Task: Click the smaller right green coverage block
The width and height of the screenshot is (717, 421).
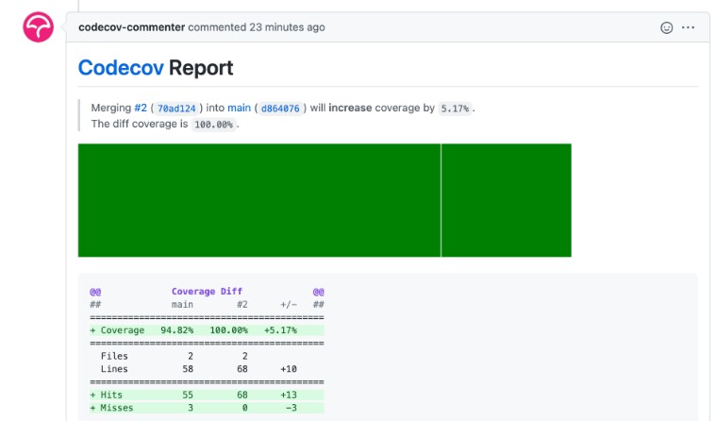Action: click(x=507, y=200)
